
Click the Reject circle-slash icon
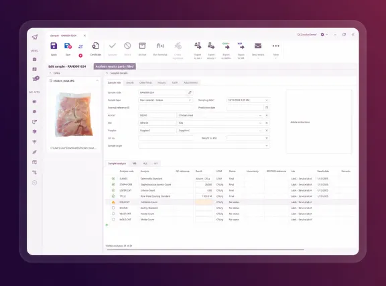pos(127,46)
